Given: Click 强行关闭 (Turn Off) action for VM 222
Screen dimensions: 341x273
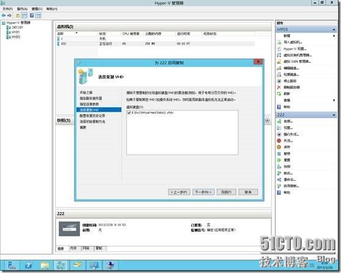Looking at the screenshot, I should click(x=291, y=134).
